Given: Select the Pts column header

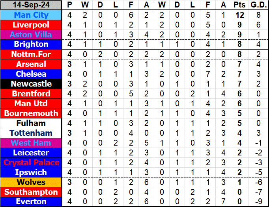Looking at the screenshot, I should coord(239,5).
